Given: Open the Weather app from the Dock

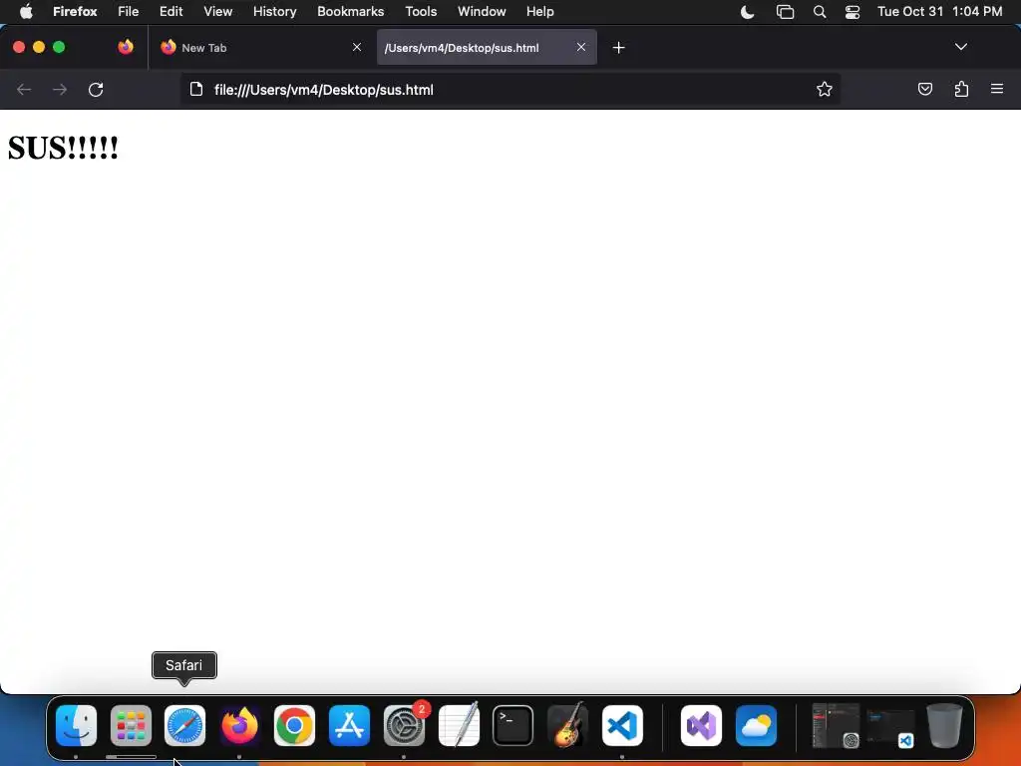Looking at the screenshot, I should [x=756, y=725].
